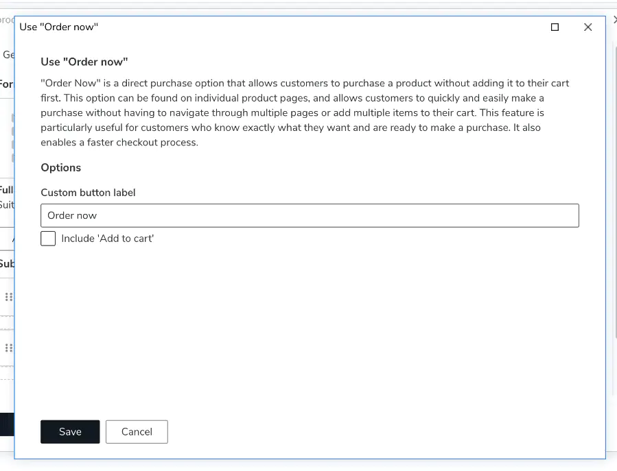The width and height of the screenshot is (617, 471).
Task: Click the 'Ge' label behind the dialog
Action: coord(8,54)
